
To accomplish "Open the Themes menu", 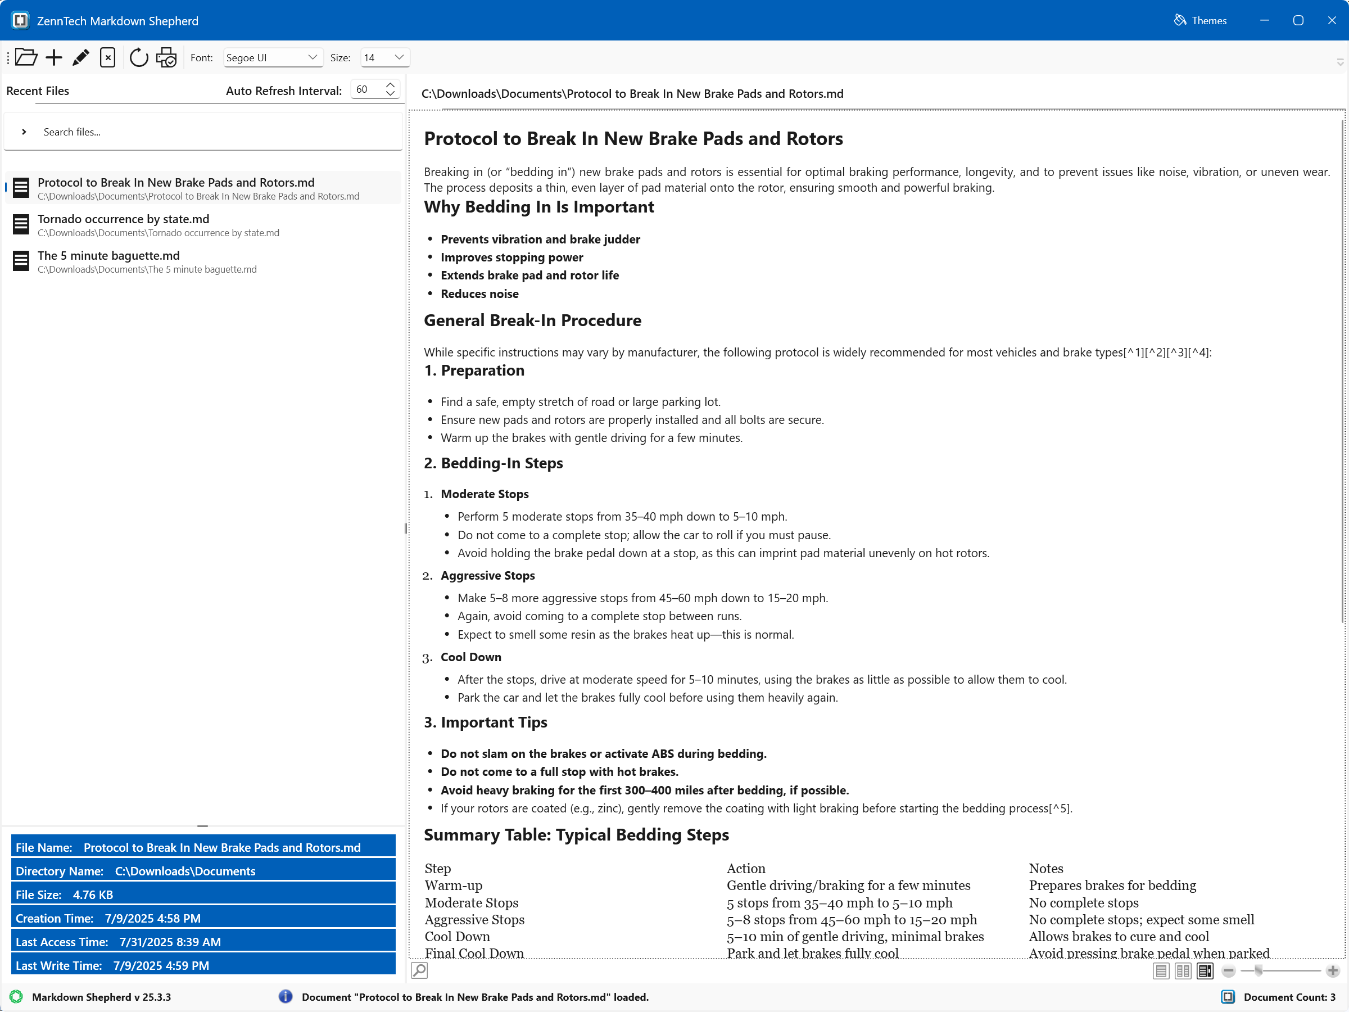I will (1199, 20).
